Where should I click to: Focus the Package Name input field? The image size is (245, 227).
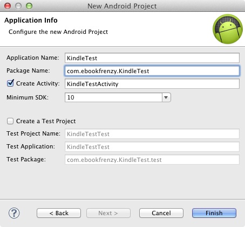click(x=152, y=71)
